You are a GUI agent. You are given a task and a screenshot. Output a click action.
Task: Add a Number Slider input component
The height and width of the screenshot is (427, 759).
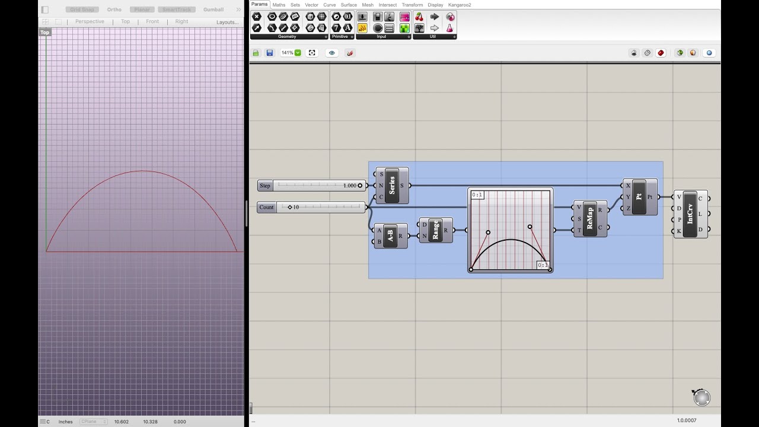[x=362, y=17]
